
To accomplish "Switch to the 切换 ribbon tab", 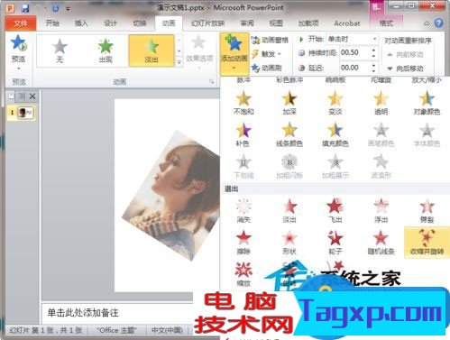I will tap(140, 23).
